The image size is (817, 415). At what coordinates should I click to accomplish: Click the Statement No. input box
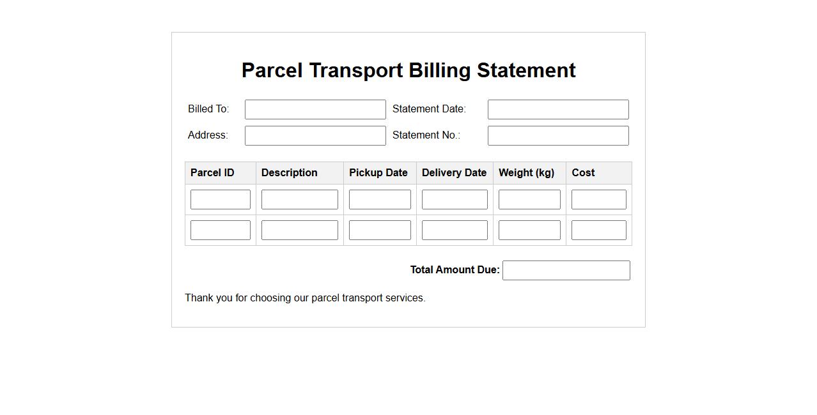(x=558, y=135)
